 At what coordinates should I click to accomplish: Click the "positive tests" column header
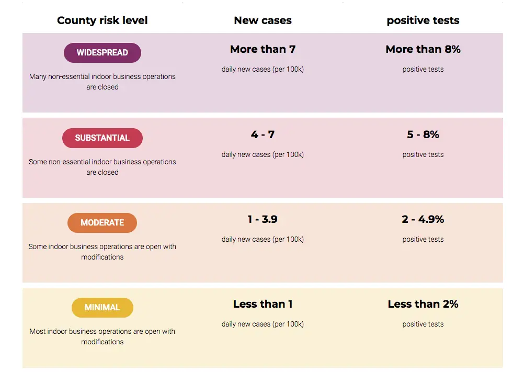[423, 21]
